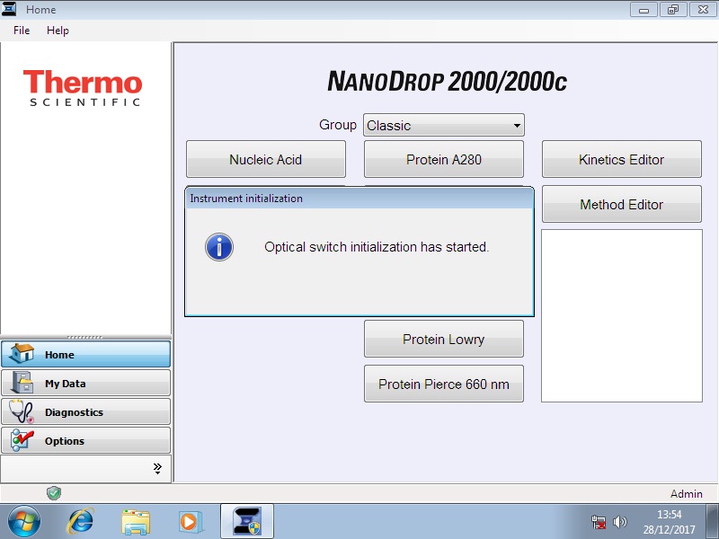Click the green shield status icon
Viewport: 719px width, 539px height.
tap(54, 493)
